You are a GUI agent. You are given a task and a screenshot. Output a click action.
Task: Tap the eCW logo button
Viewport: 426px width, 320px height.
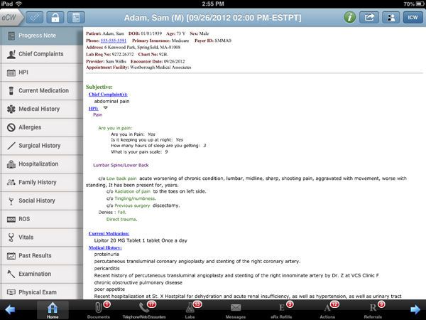(x=11, y=16)
